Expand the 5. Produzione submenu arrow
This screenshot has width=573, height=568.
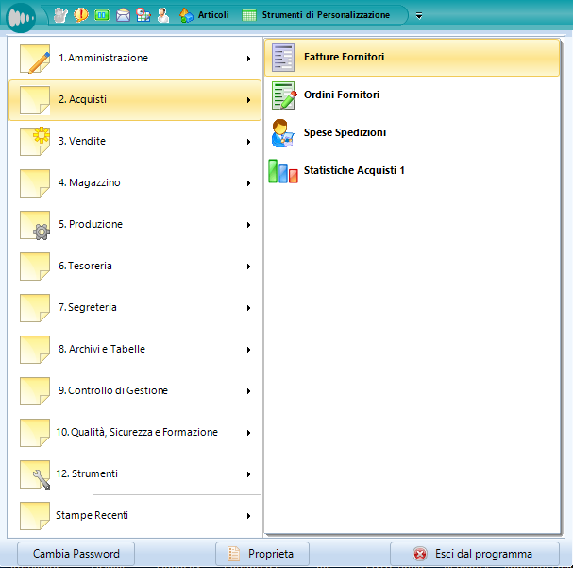pos(248,225)
